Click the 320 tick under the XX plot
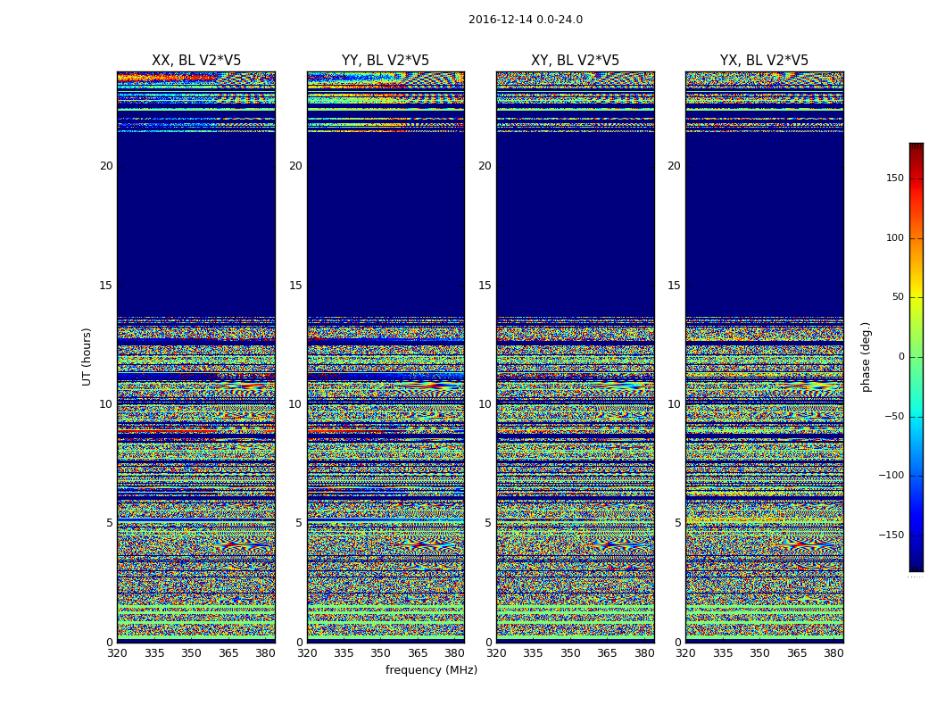The width and height of the screenshot is (937, 714). point(117,653)
